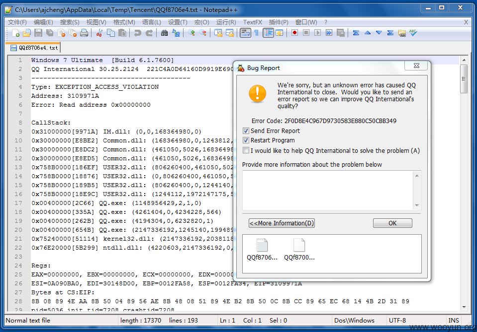Open the ? help menu
477x332 pixels.
[x=326, y=22]
